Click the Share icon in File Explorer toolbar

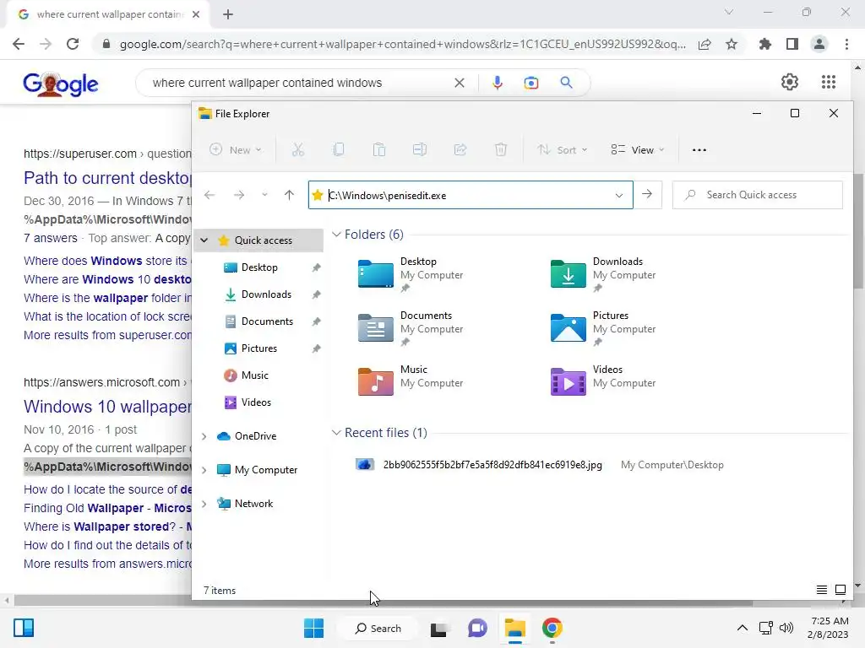(460, 150)
